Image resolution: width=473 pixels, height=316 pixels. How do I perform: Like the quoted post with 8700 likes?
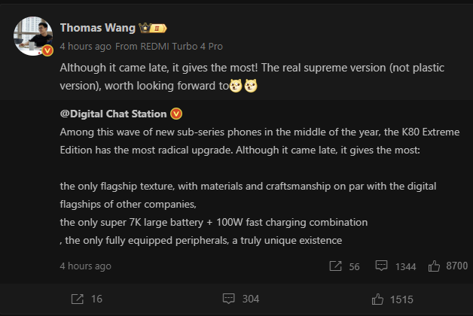(447, 266)
